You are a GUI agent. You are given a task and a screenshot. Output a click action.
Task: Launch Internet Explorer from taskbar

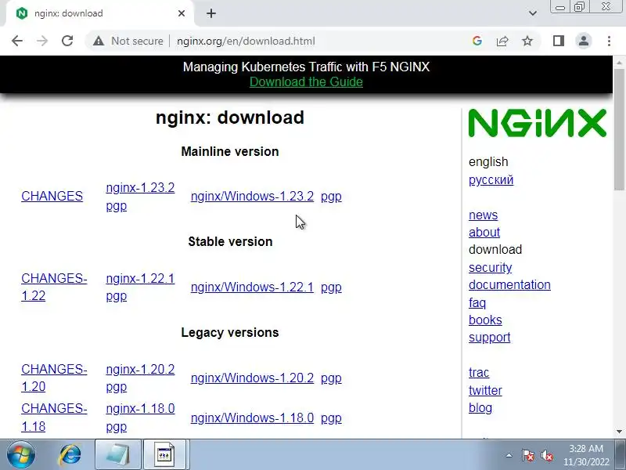click(70, 455)
